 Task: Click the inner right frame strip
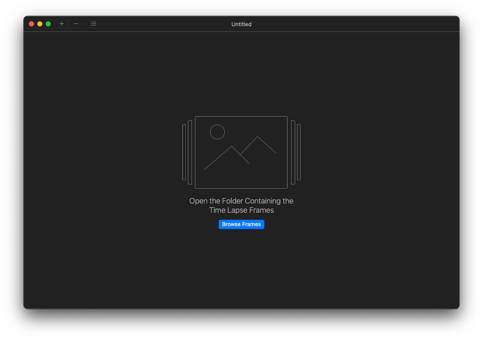click(x=293, y=152)
